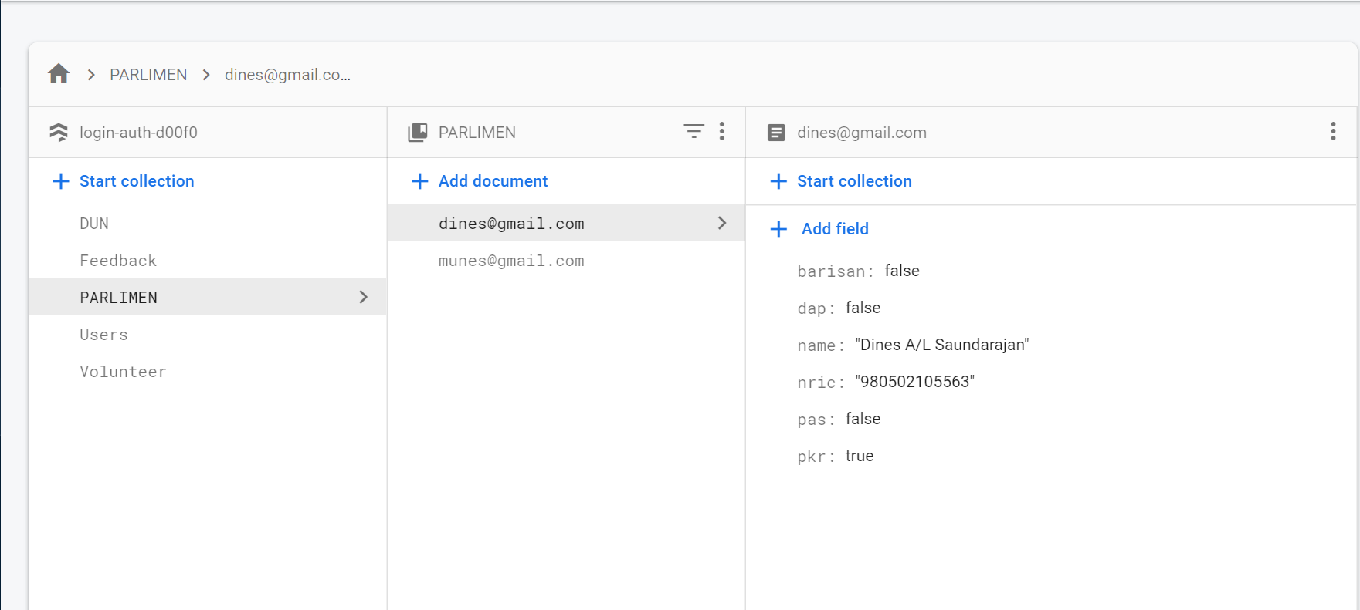Open the munes@gmail.com document

pyautogui.click(x=566, y=261)
